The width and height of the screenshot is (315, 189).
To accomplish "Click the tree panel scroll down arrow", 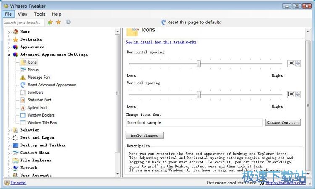I will (118, 174).
